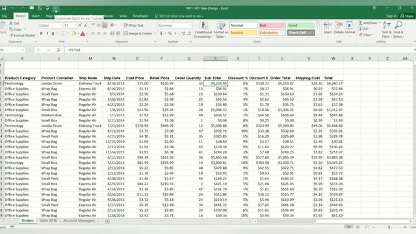Image resolution: width=416 pixels, height=234 pixels.
Task: Expand Merge & Center options arrow
Action: [155, 33]
